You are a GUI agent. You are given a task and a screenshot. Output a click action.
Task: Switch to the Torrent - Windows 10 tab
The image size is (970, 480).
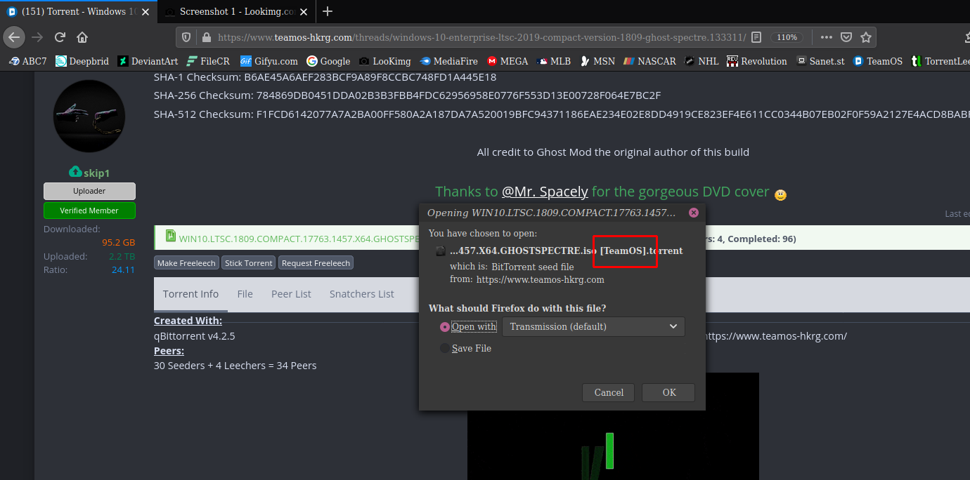pos(77,11)
